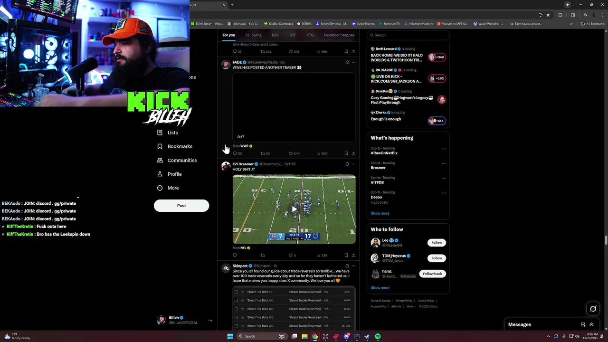Image resolution: width=608 pixels, height=342 pixels.
Task: Open more options on Skinport's post
Action: pyautogui.click(x=353, y=266)
